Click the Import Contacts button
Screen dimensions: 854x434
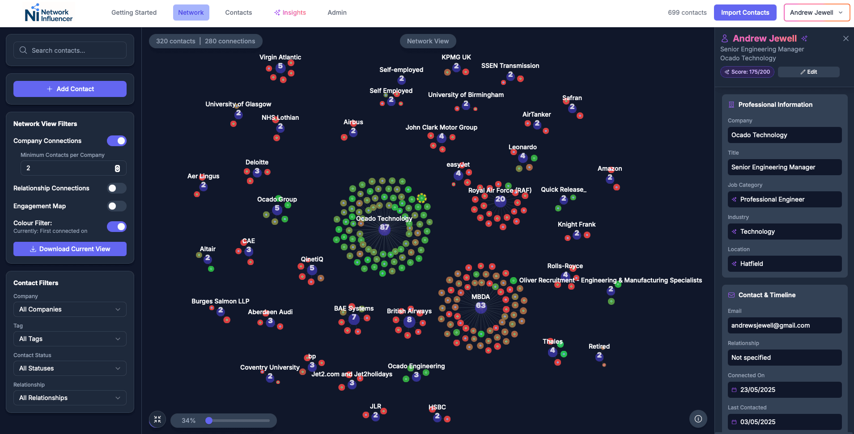coord(745,13)
